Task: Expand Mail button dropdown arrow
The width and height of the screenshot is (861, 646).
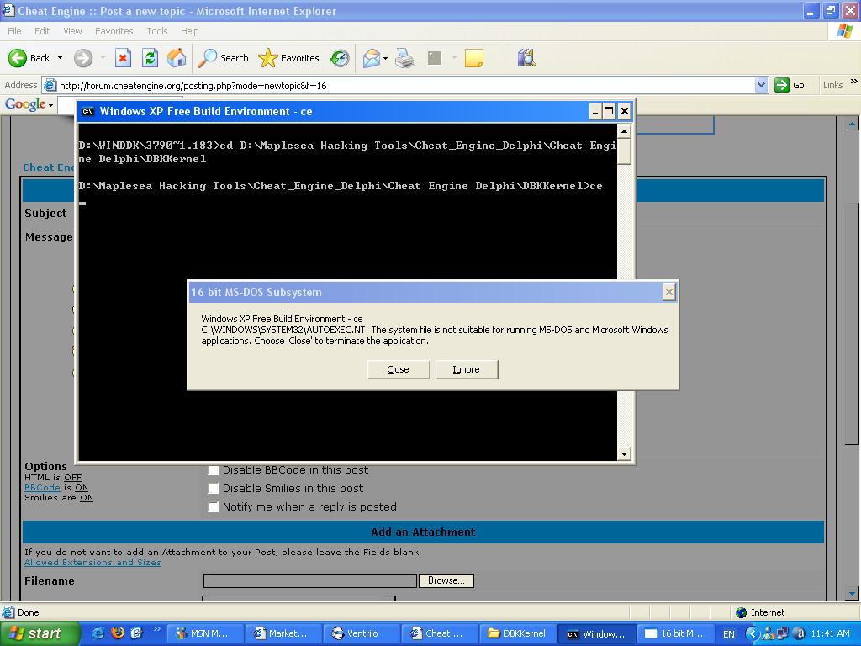Action: 385,58
